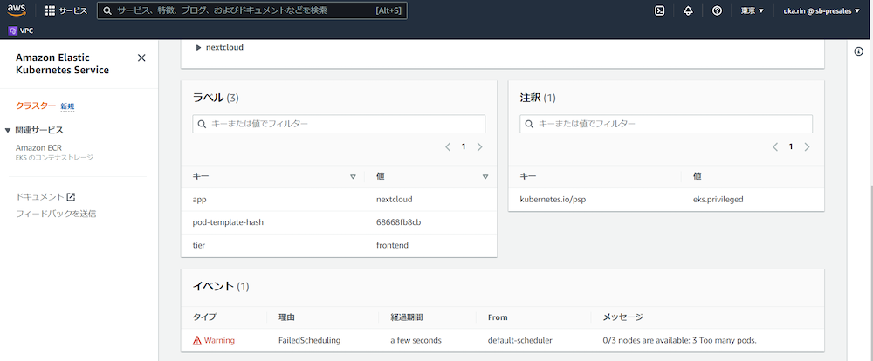The height and width of the screenshot is (361, 873).
Task: Click the VPC shortcut in favorites bar
Action: pos(21,30)
